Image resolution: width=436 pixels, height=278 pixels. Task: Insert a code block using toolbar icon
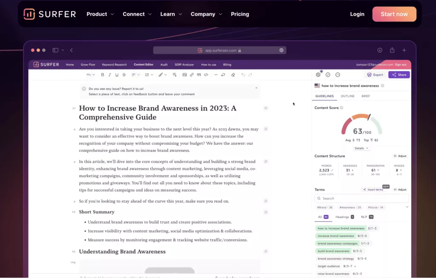(206, 75)
